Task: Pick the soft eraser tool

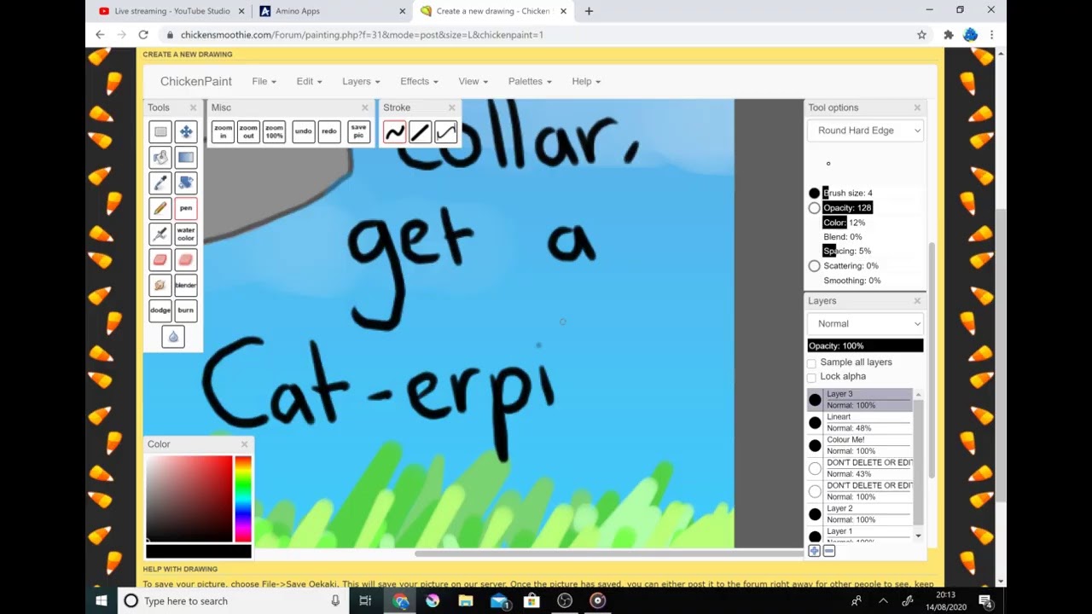Action: 186,259
